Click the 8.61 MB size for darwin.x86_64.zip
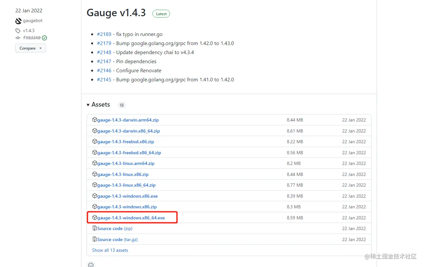 tap(295, 131)
